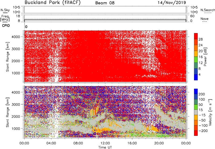The width and height of the screenshot is (215, 149).
Task: Click the Velocity [m s-1] colorbar title
Action: click(210, 112)
